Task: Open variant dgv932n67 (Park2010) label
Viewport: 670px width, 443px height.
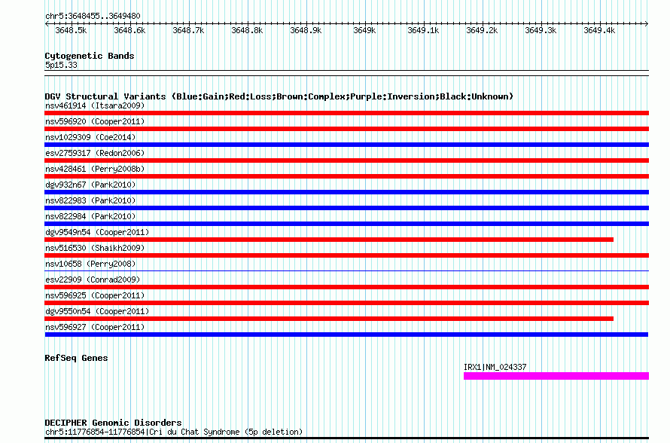Action: 90,185
